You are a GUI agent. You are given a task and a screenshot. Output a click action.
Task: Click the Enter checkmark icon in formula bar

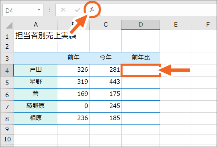78,10
